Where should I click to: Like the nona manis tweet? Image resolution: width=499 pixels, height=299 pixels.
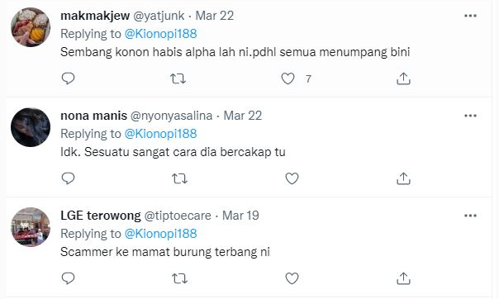tap(292, 178)
